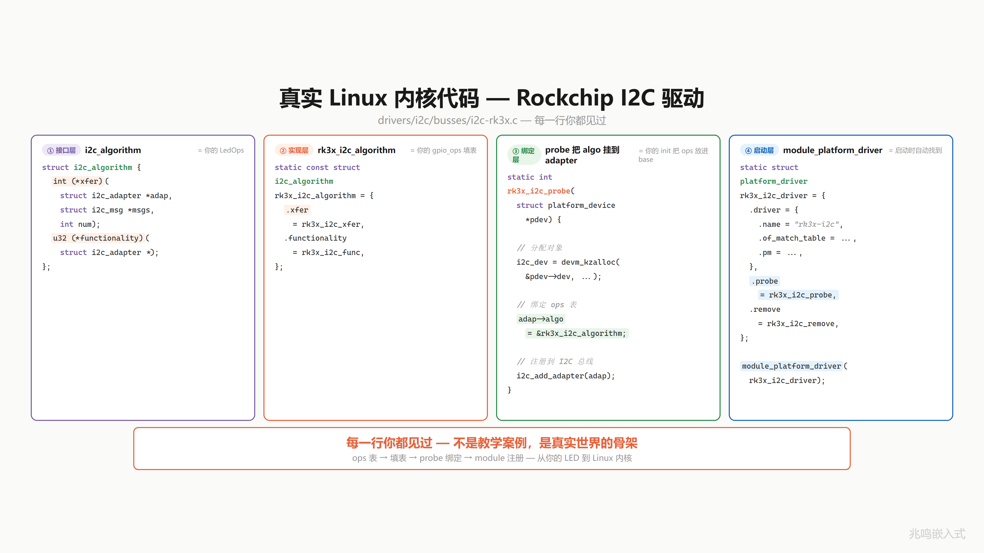The height and width of the screenshot is (553, 984).
Task: Click line '= rk3x_i2c_remove,'
Action: click(798, 324)
